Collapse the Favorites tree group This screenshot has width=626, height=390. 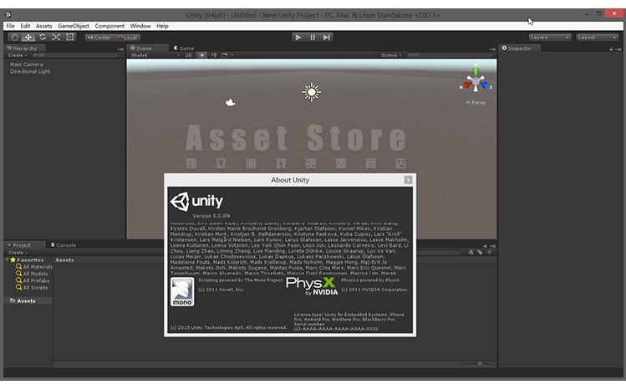(x=8, y=259)
